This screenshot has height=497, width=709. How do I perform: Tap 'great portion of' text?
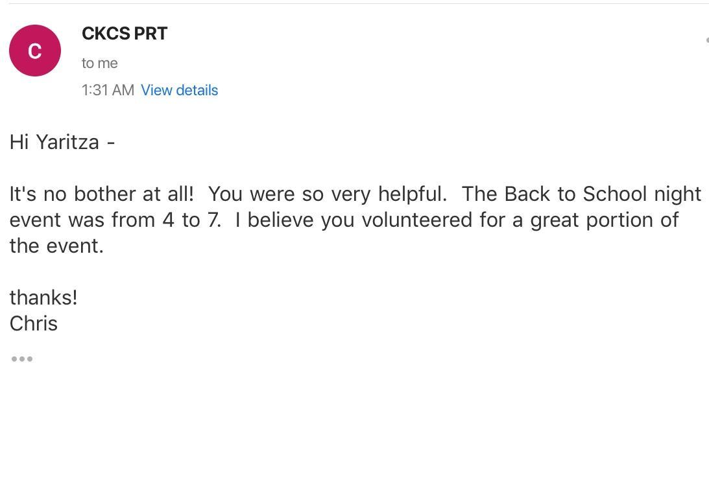click(604, 220)
